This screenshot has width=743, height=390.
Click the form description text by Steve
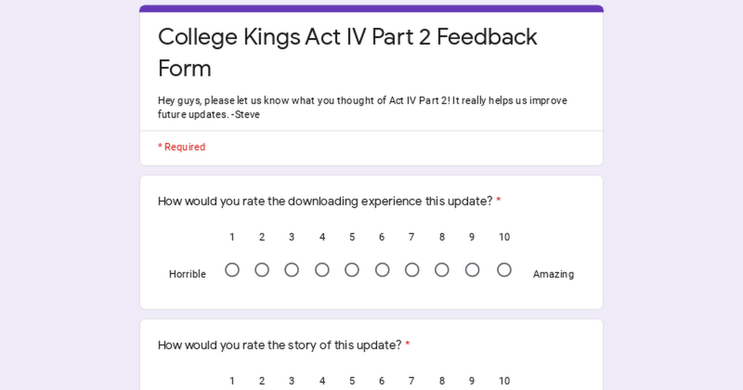coord(362,108)
